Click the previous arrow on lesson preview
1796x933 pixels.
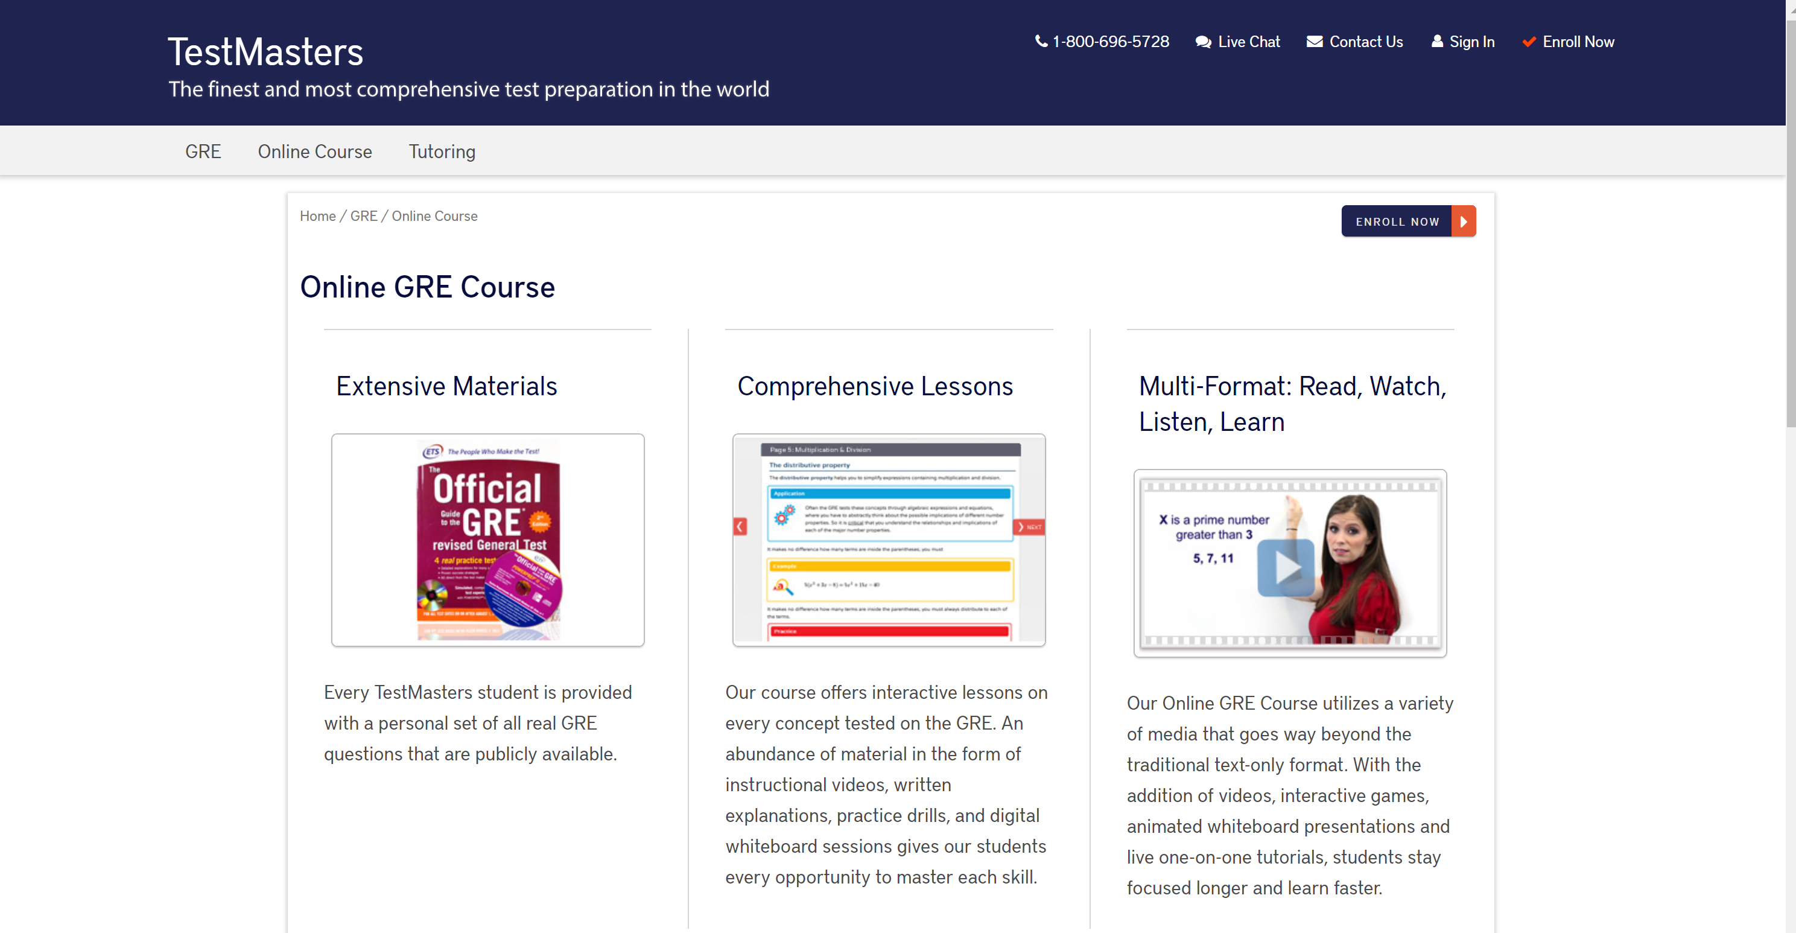(740, 527)
